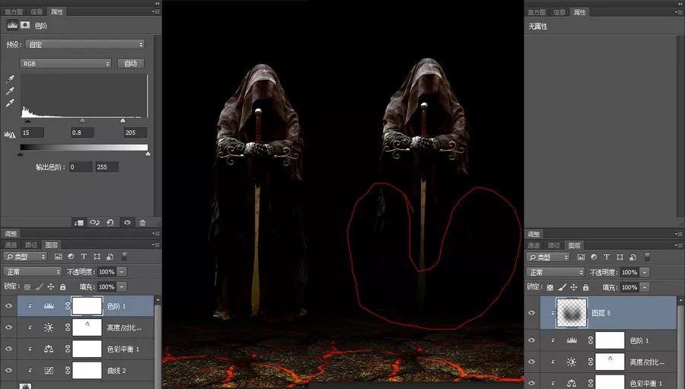Delete the Levels adjustment with trash icon
The height and width of the screenshot is (389, 685).
tap(142, 222)
